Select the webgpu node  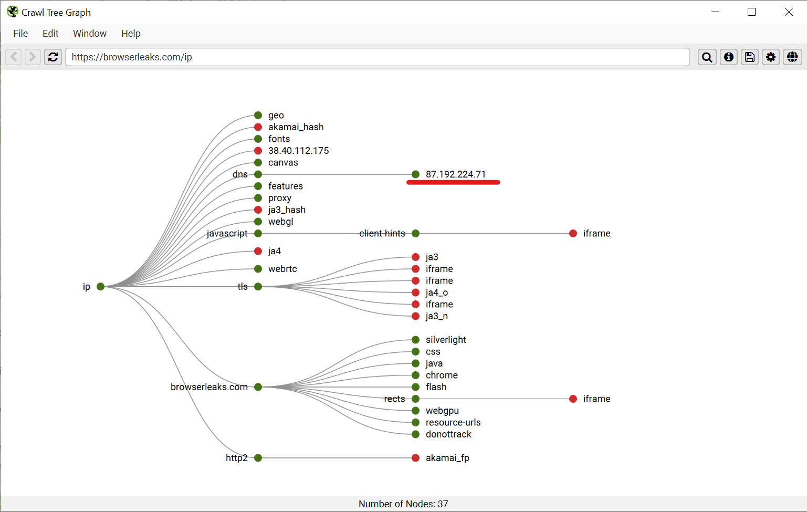coord(415,411)
